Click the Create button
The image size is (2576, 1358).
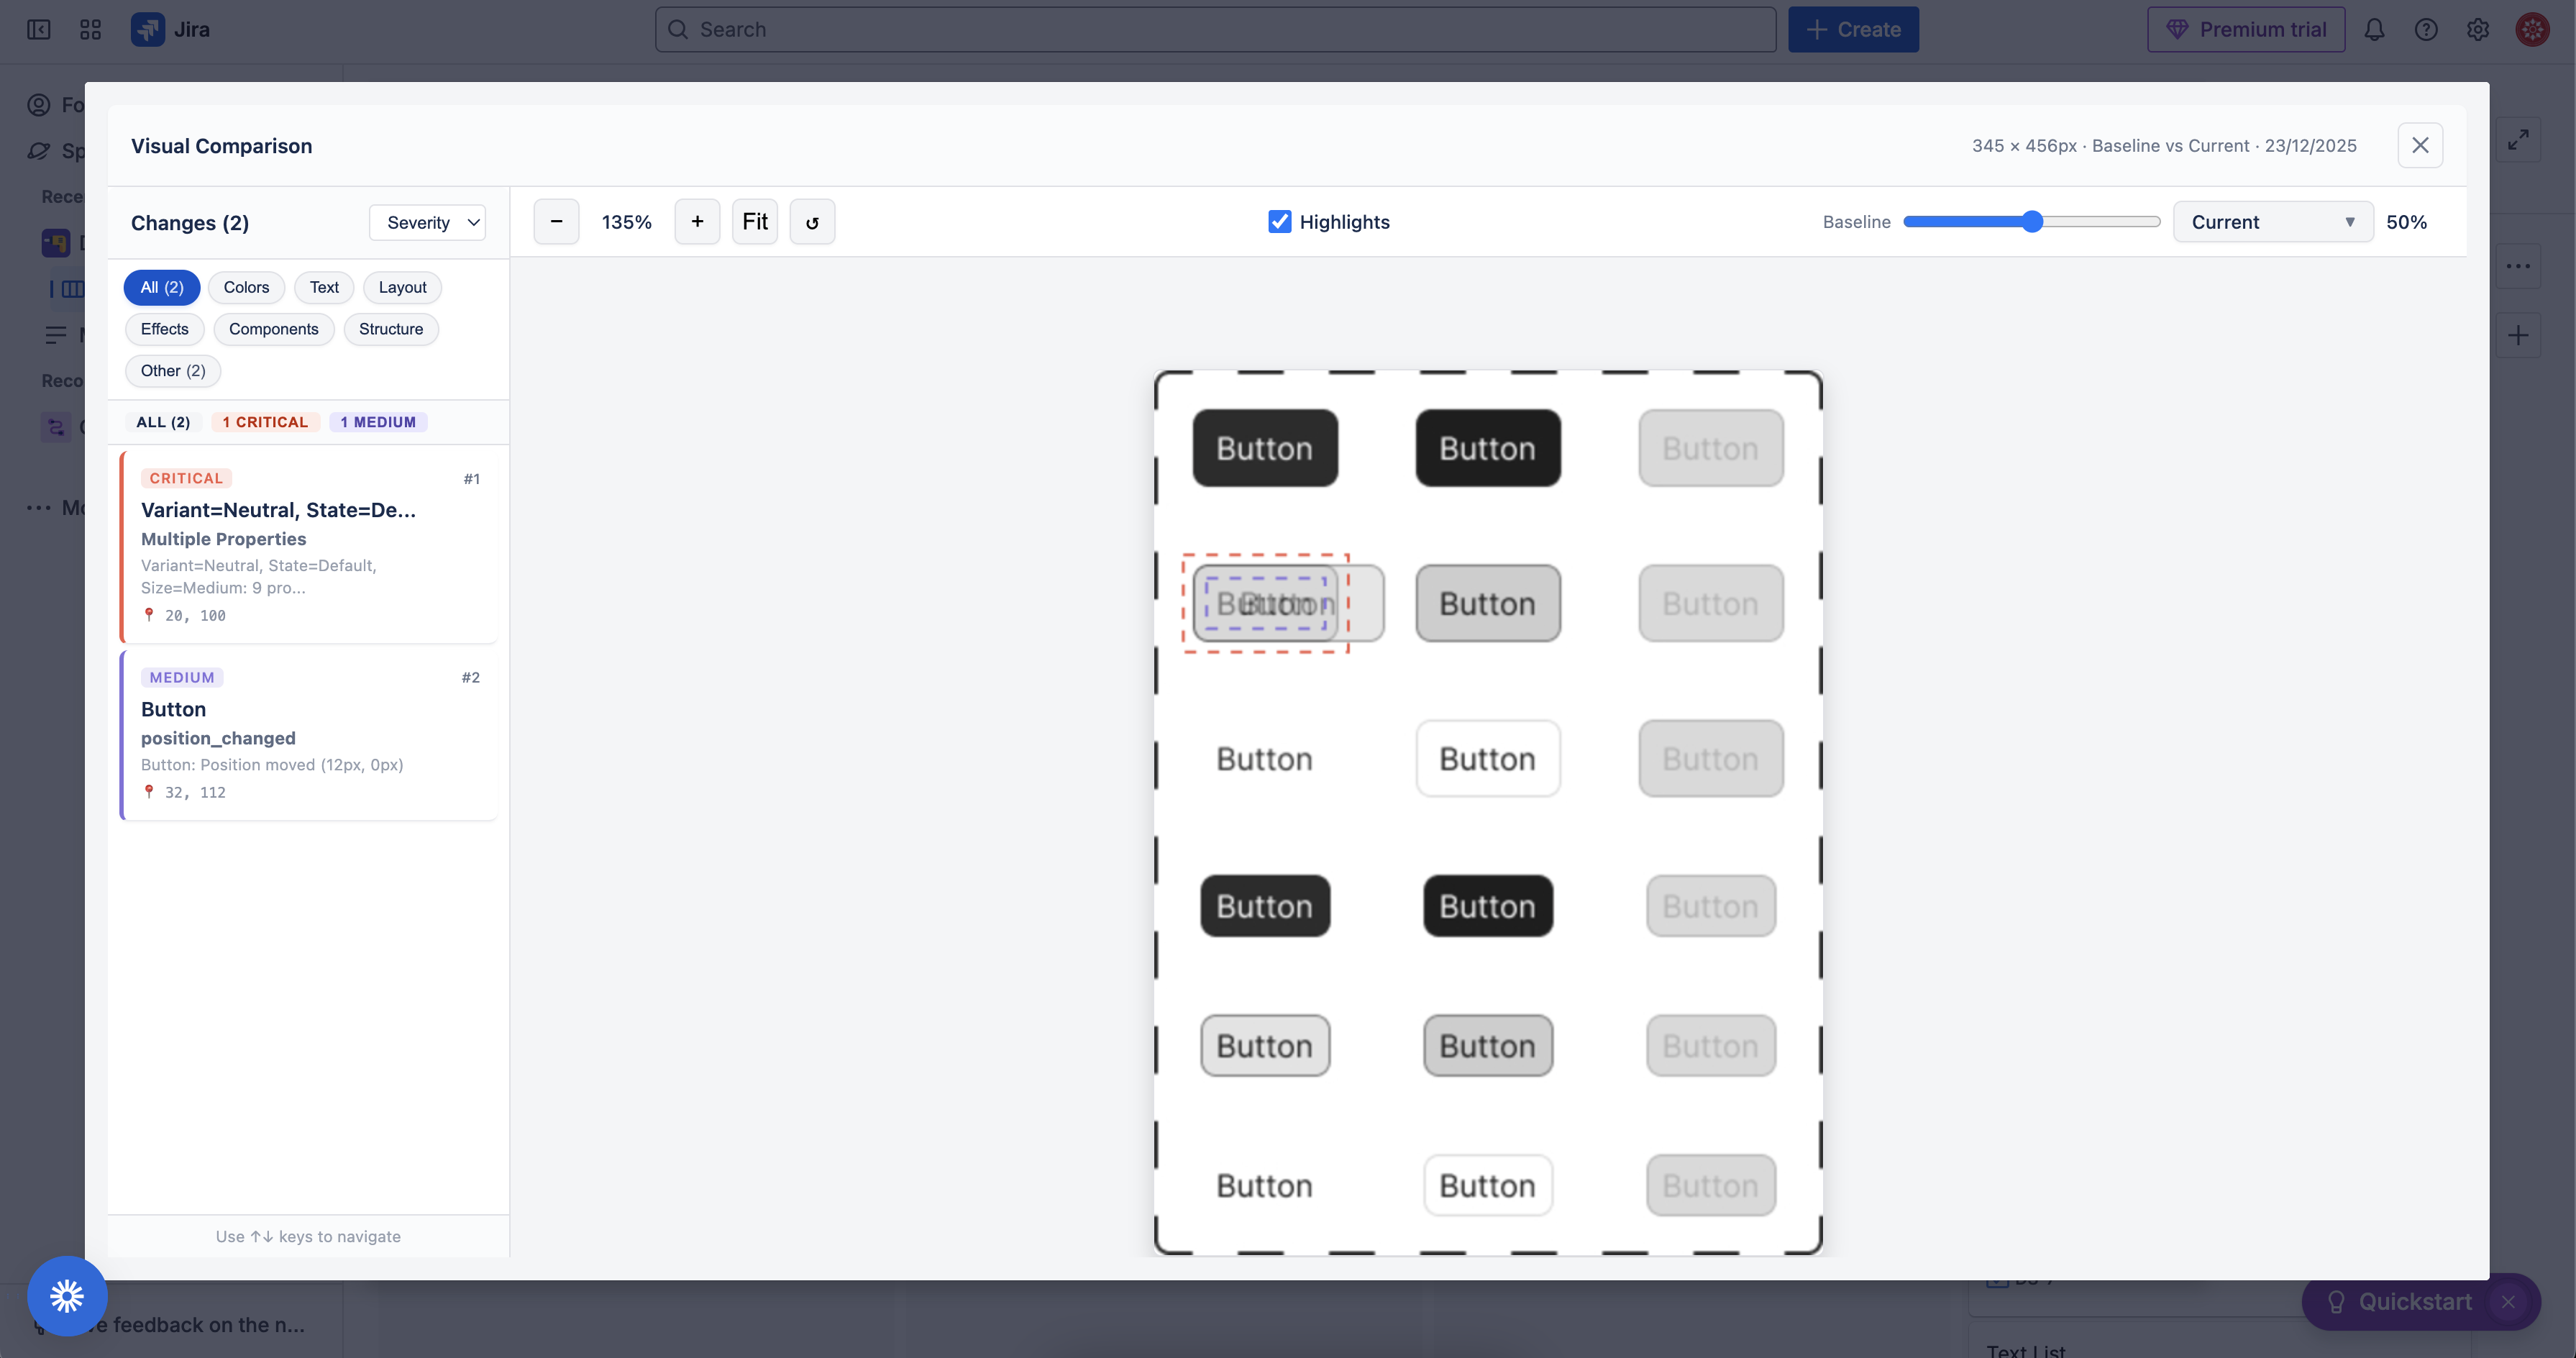pos(1853,30)
